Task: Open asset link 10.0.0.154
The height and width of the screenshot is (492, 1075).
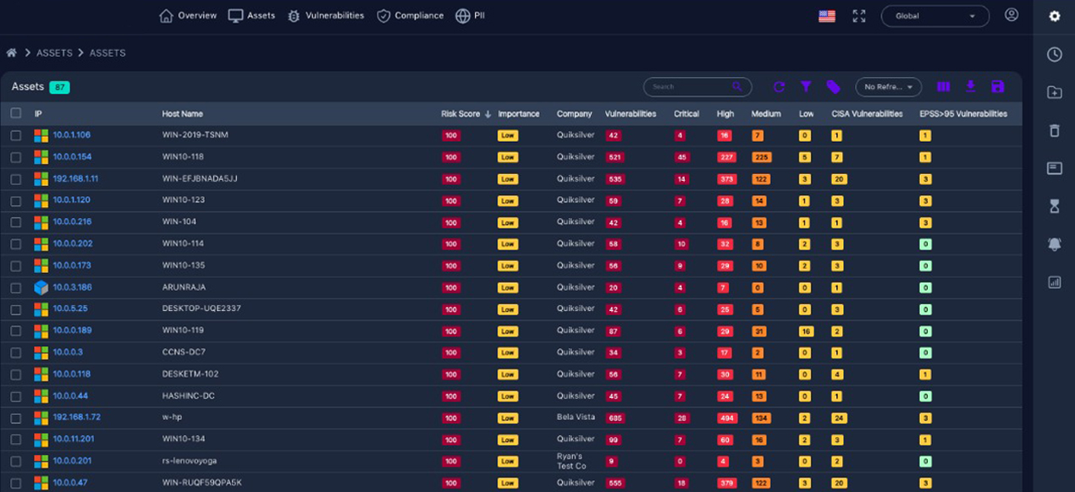Action: (72, 157)
